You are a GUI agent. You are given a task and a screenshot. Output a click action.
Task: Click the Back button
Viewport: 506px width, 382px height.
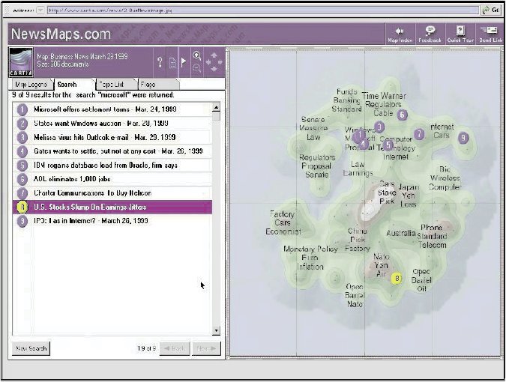pyautogui.click(x=175, y=348)
